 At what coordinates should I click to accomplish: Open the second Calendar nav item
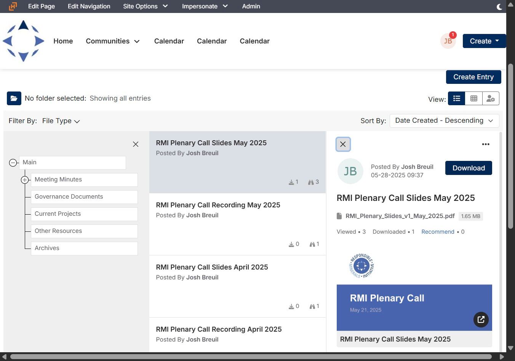(x=212, y=41)
